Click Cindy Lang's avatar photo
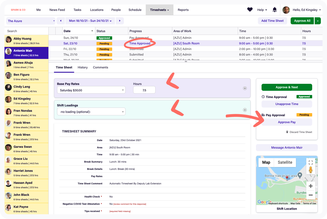Viewport: 327px width, 219px height. (9, 87)
